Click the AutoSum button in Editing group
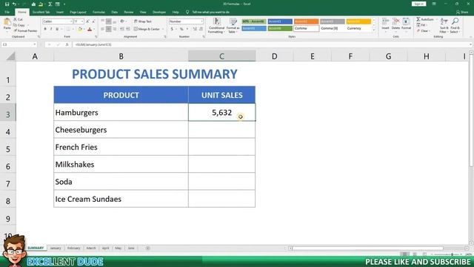Viewport: 474px width, 267px height. (424, 19)
